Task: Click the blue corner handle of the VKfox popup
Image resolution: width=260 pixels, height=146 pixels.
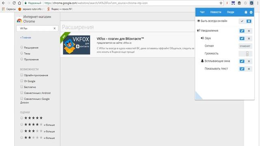Action: tap(198, 96)
